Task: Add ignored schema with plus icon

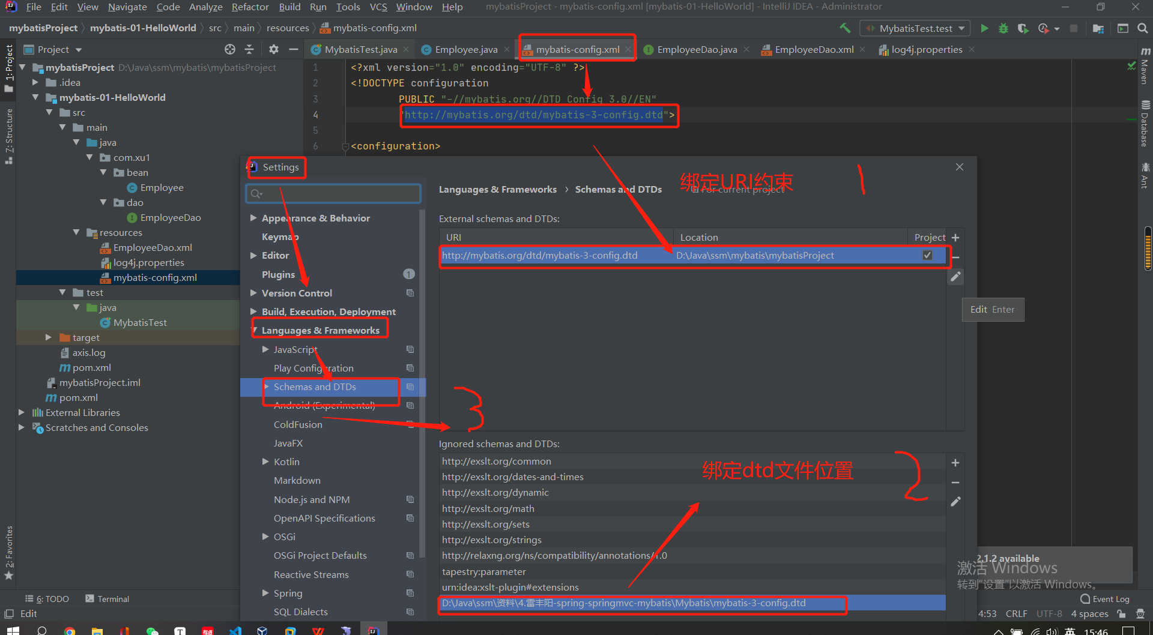Action: [955, 463]
